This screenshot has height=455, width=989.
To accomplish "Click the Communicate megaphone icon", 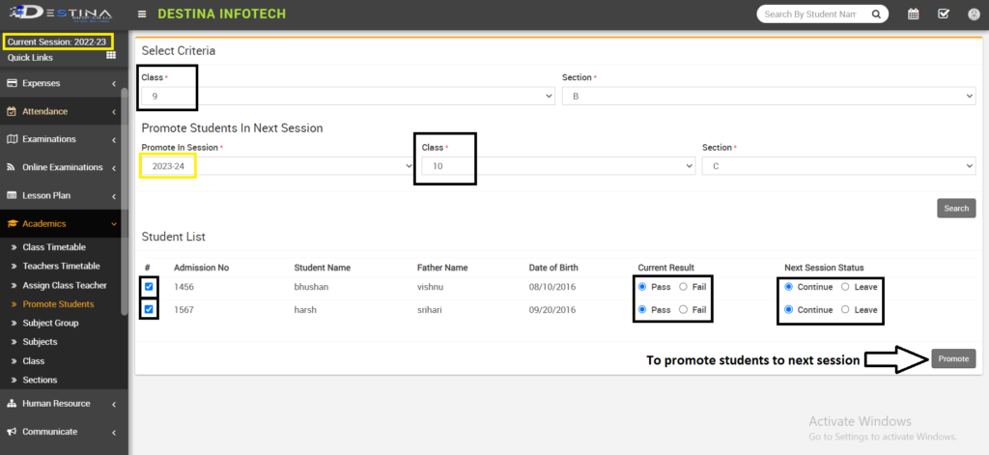I will click(13, 432).
